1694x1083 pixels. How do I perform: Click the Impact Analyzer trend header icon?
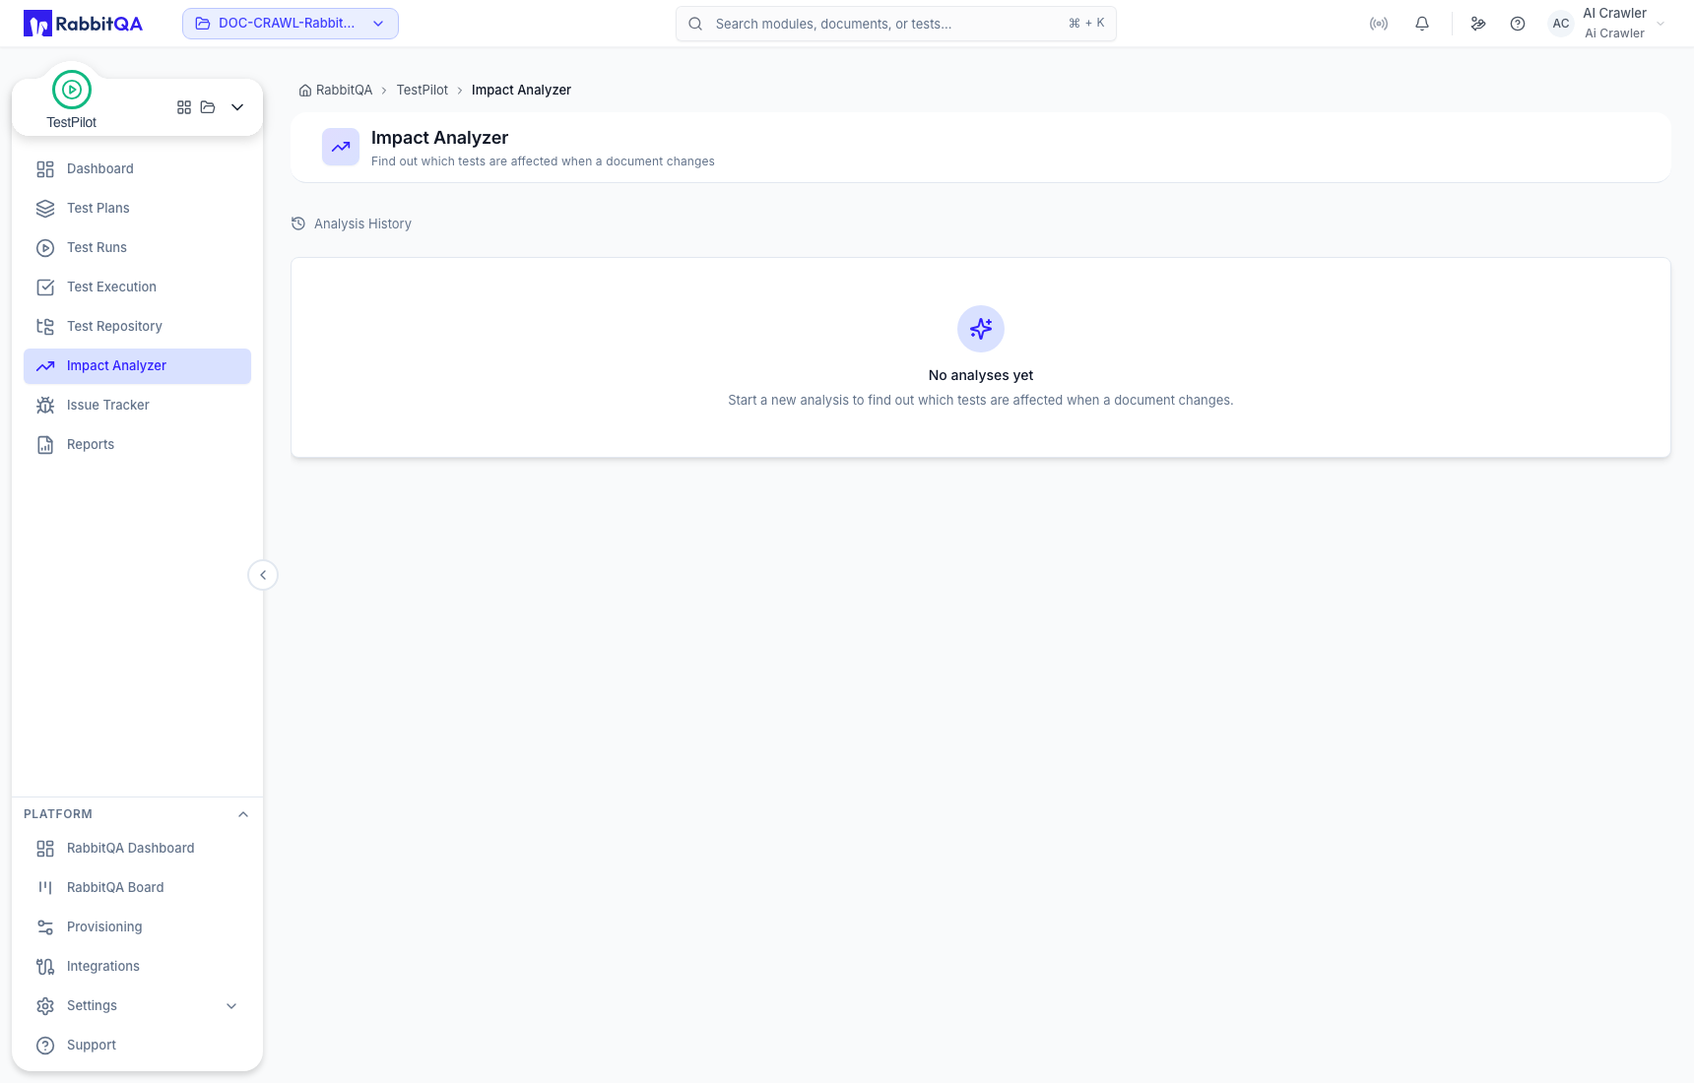coord(341,147)
